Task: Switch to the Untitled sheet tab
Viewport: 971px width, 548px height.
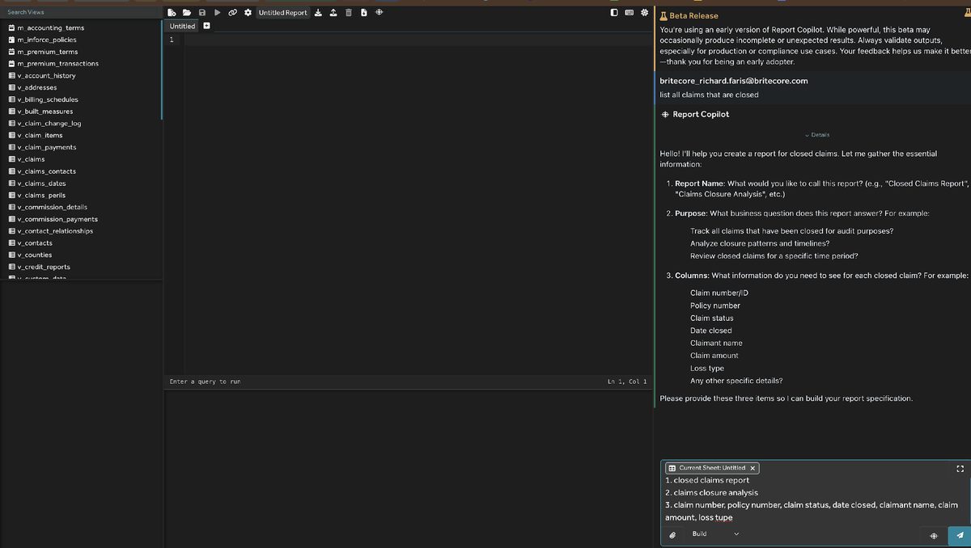Action: tap(182, 26)
